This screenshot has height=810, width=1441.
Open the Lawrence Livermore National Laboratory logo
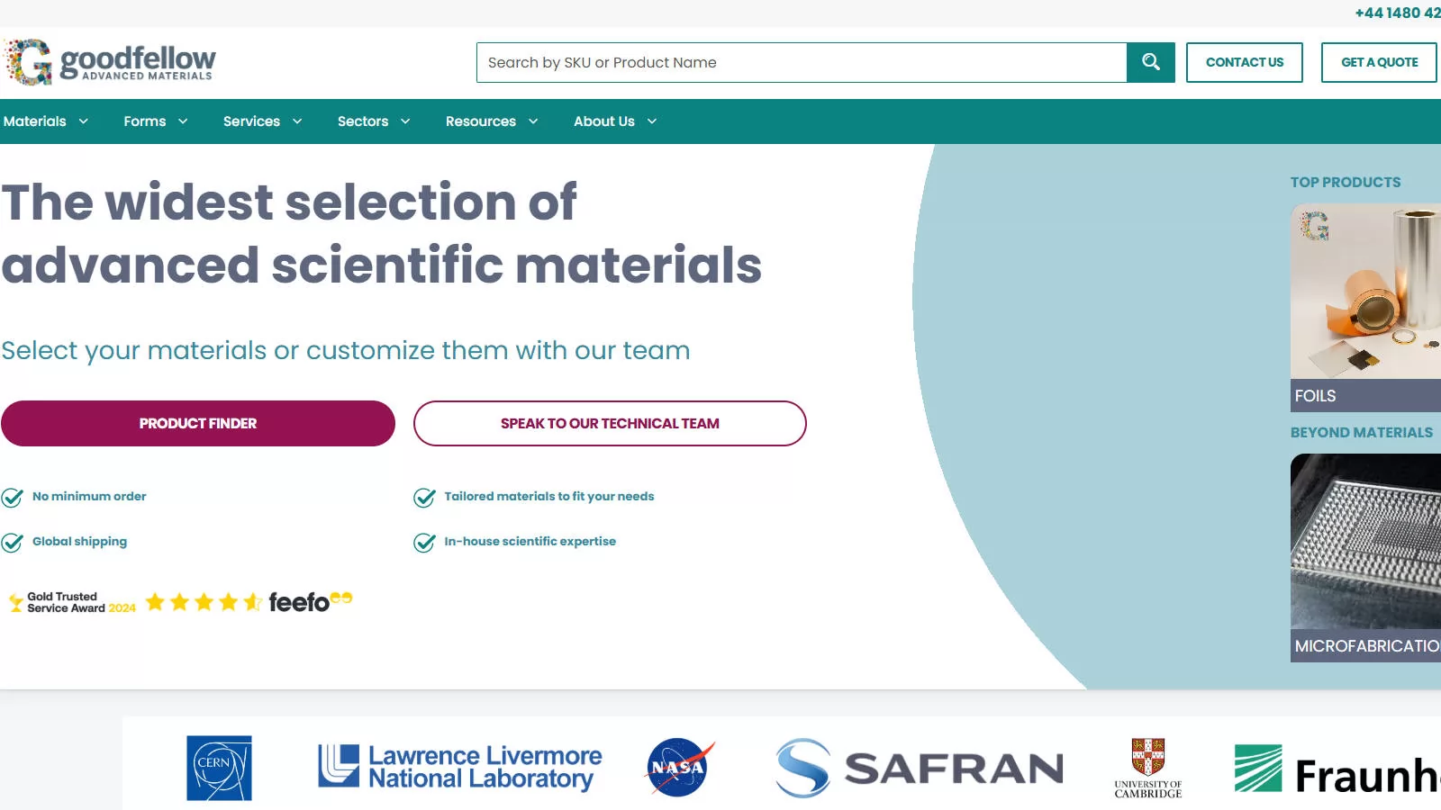(x=460, y=767)
